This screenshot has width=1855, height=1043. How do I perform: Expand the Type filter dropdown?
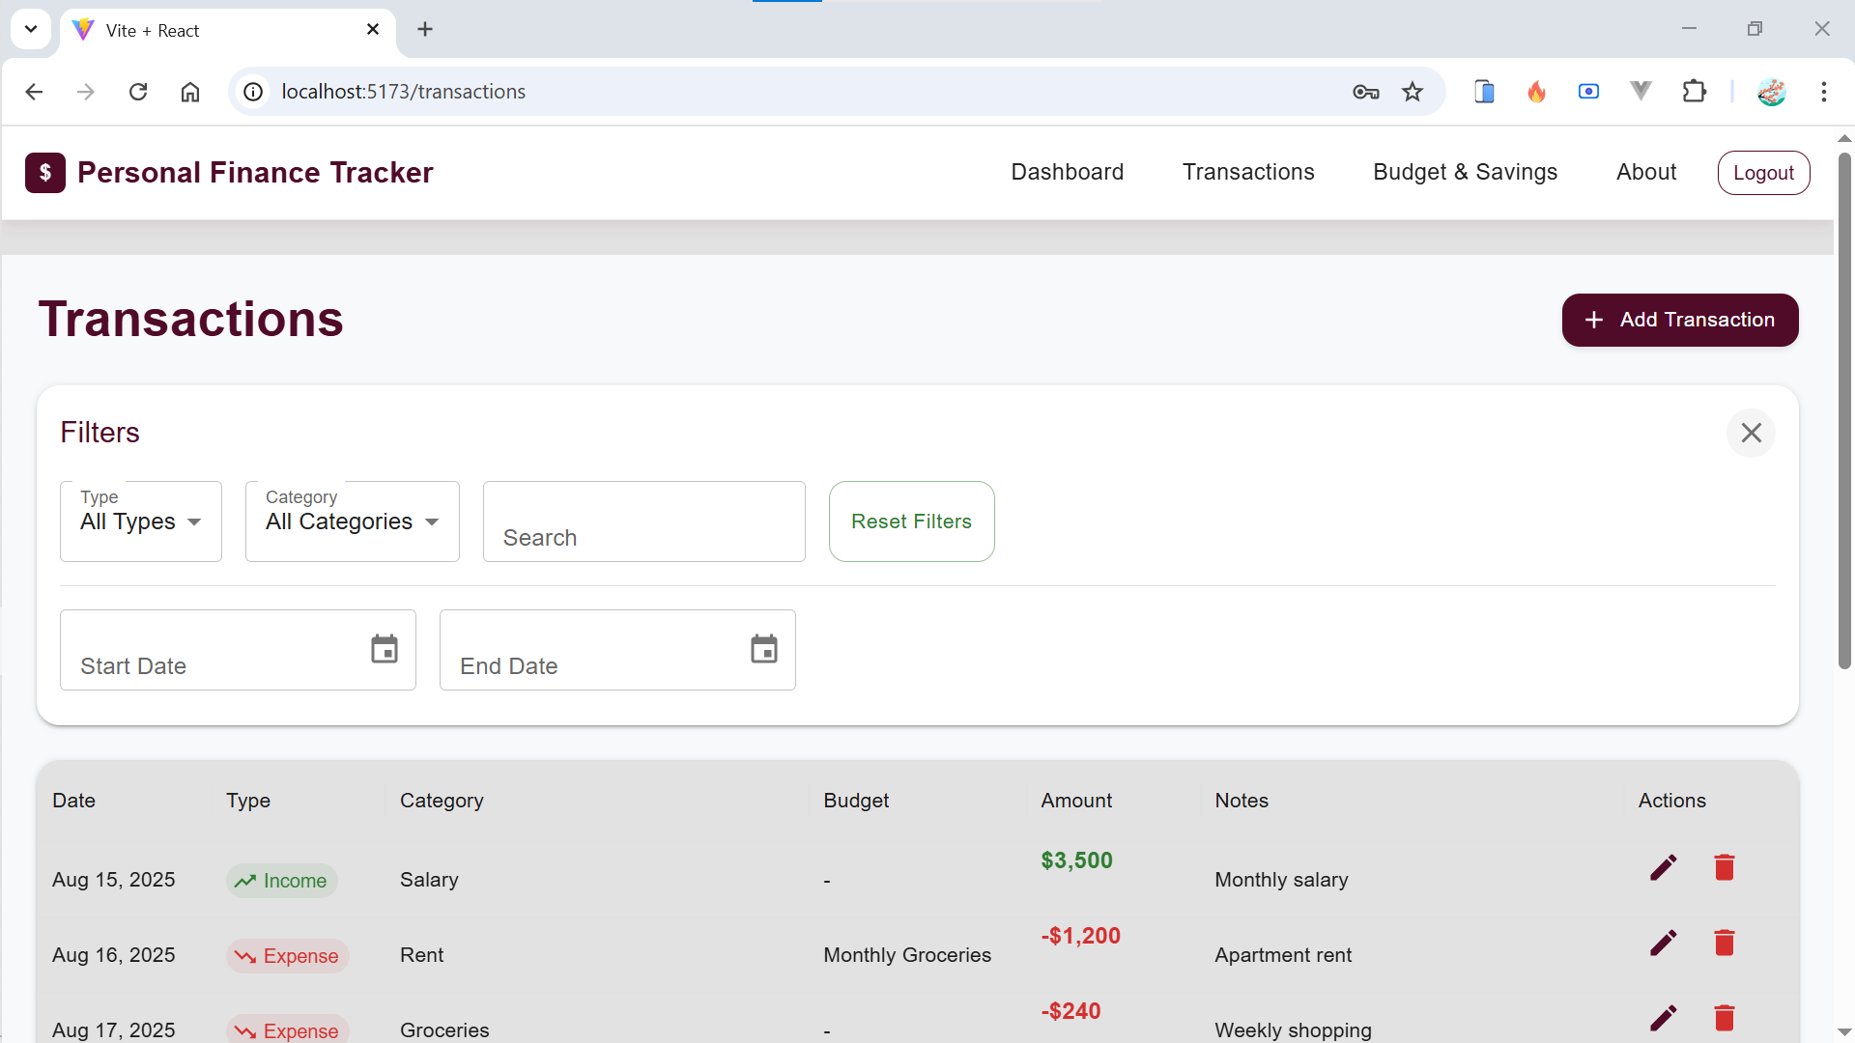[x=141, y=521]
